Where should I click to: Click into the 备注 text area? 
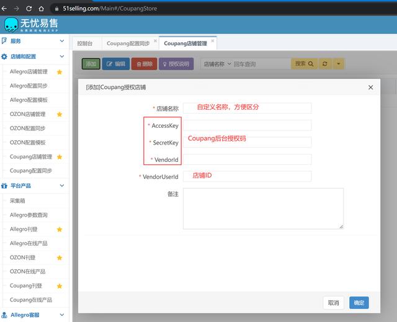263,209
